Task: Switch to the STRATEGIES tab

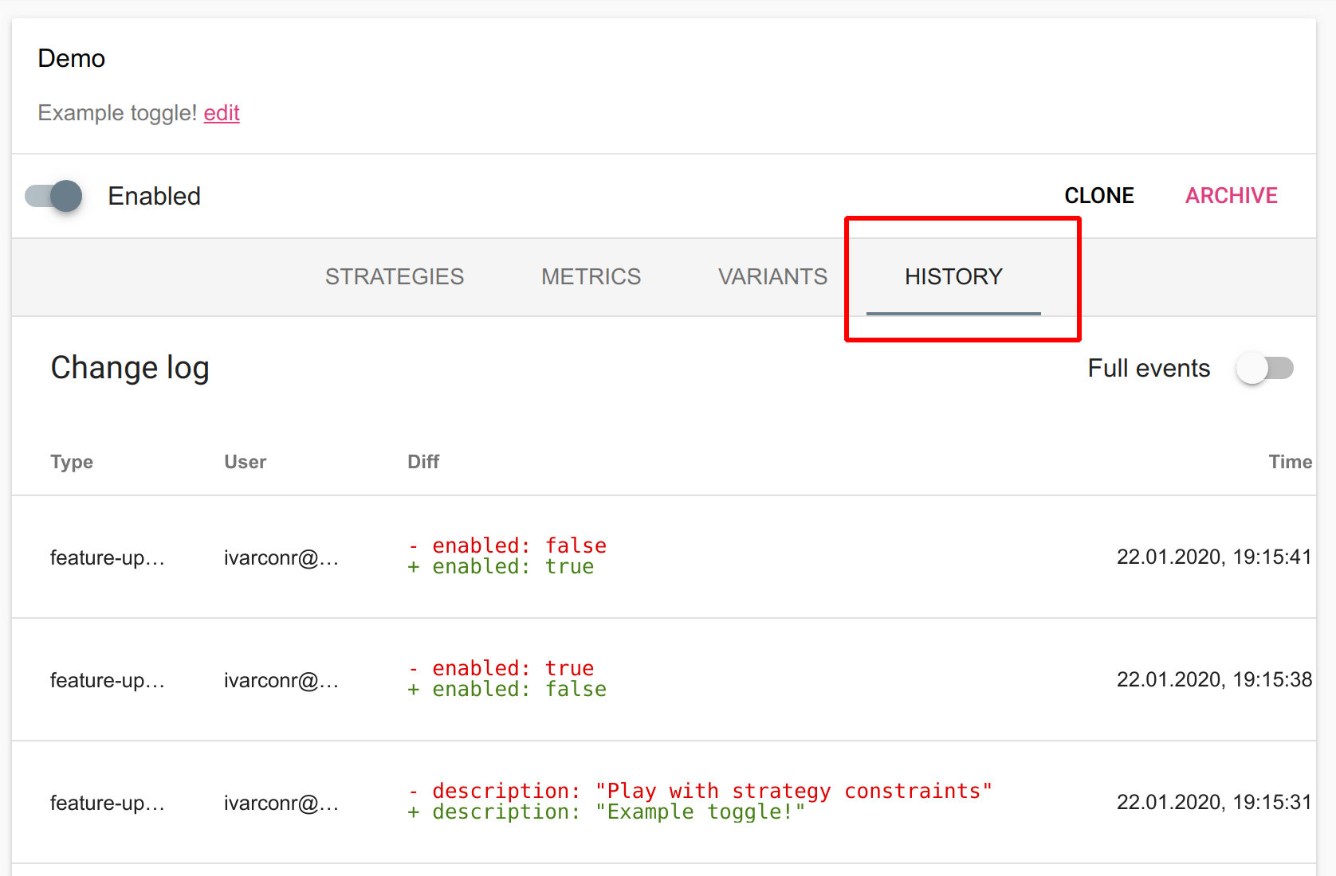Action: pyautogui.click(x=394, y=276)
